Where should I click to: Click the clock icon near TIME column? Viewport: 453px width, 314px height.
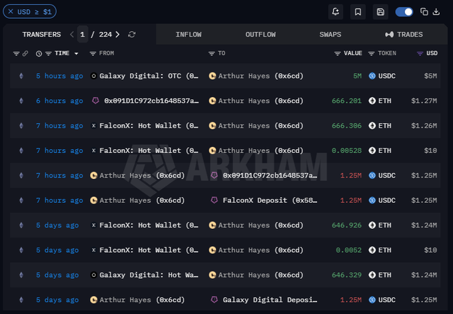pyautogui.click(x=39, y=53)
